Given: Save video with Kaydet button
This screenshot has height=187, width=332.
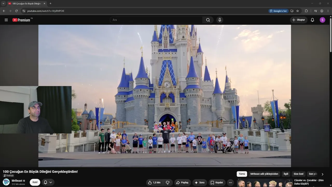Looking at the screenshot, I should coord(217,183).
